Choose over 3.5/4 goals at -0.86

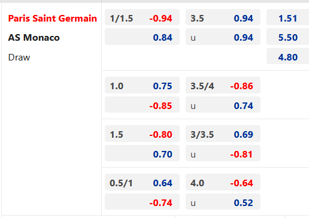tap(223, 85)
